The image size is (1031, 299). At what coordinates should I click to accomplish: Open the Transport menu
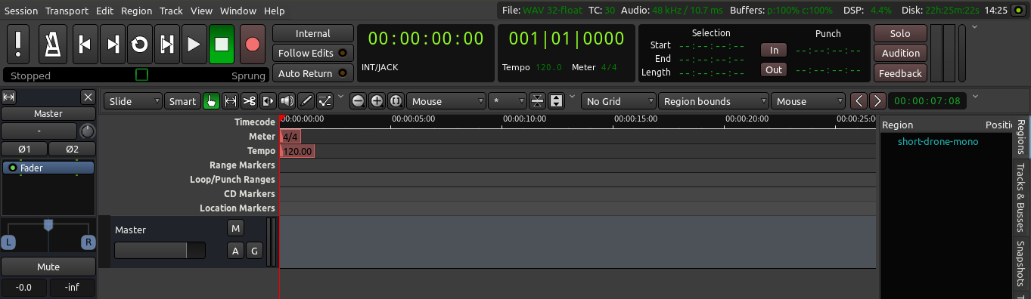pyautogui.click(x=67, y=11)
